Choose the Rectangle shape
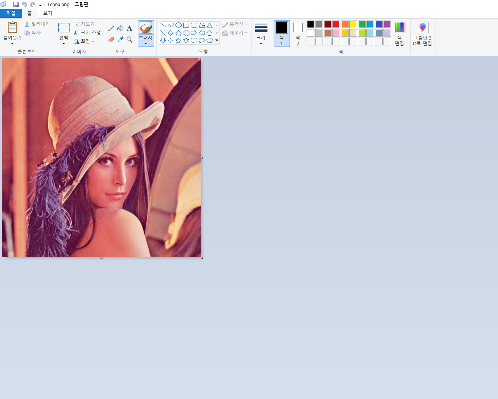Image resolution: width=498 pixels, height=399 pixels. tap(186, 25)
